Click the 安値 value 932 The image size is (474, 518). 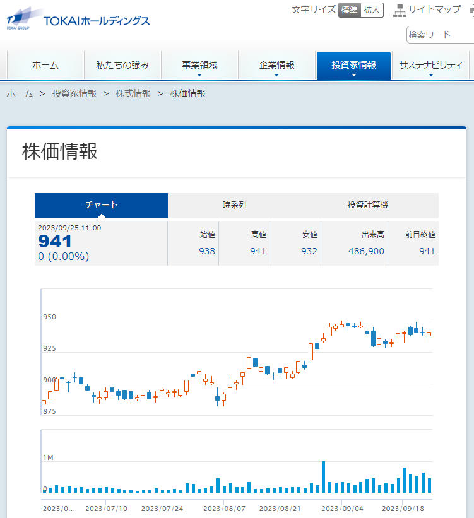309,251
